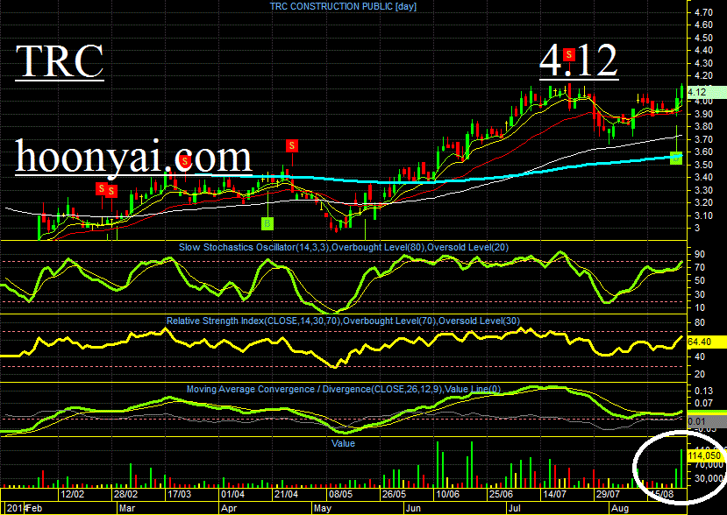Click the Mar month label
Viewport: 727px width, 515px height.
pyautogui.click(x=127, y=508)
